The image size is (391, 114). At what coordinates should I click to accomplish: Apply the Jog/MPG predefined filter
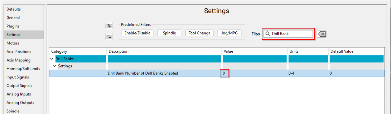pos(229,33)
